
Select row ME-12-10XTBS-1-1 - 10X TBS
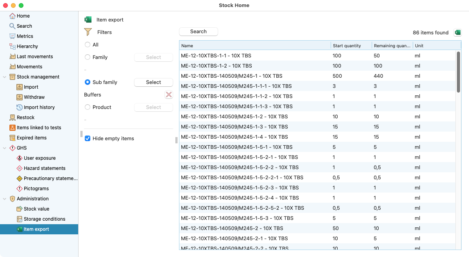(x=317, y=56)
